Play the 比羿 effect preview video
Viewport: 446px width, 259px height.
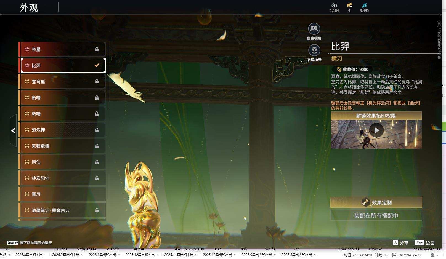376,130
